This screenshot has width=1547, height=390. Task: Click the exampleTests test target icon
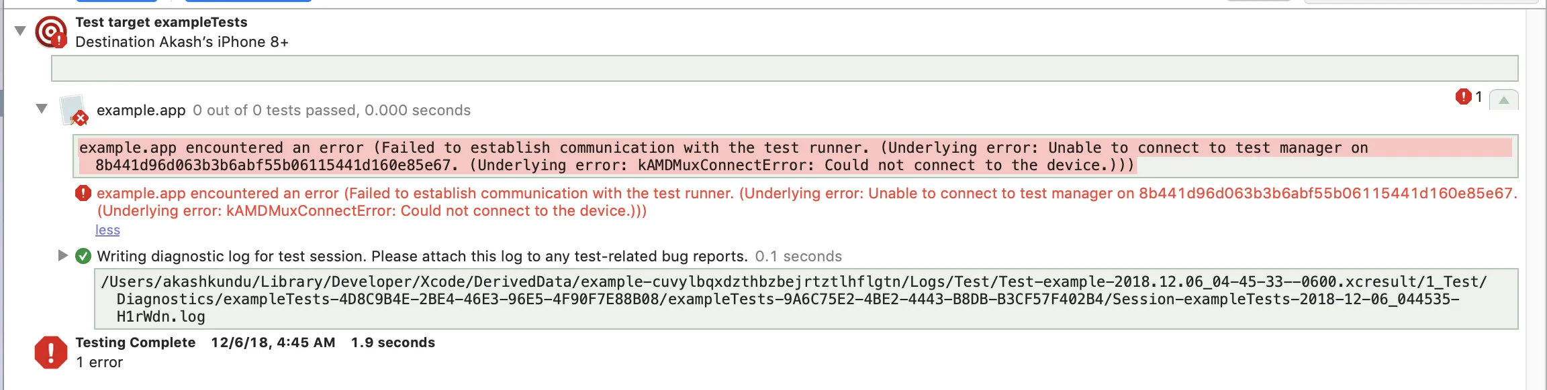(51, 31)
